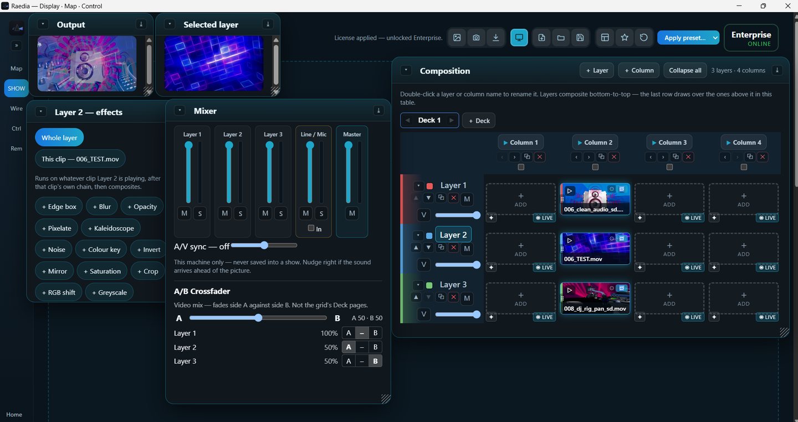Open the Wire section in left sidebar
The height and width of the screenshot is (422, 798).
pyautogui.click(x=16, y=109)
